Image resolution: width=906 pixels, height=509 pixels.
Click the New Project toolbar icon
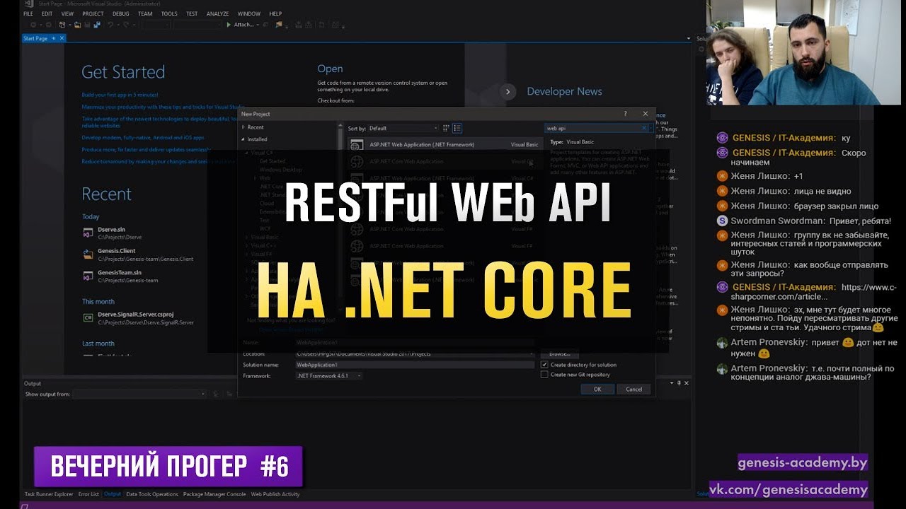[x=63, y=25]
